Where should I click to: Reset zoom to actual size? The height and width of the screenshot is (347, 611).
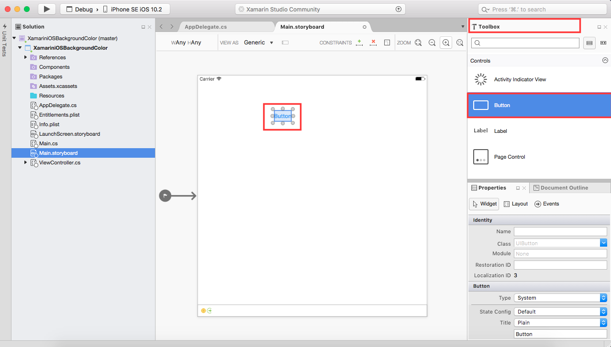point(460,43)
